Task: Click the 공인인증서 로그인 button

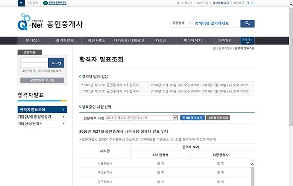Action: [42, 80]
